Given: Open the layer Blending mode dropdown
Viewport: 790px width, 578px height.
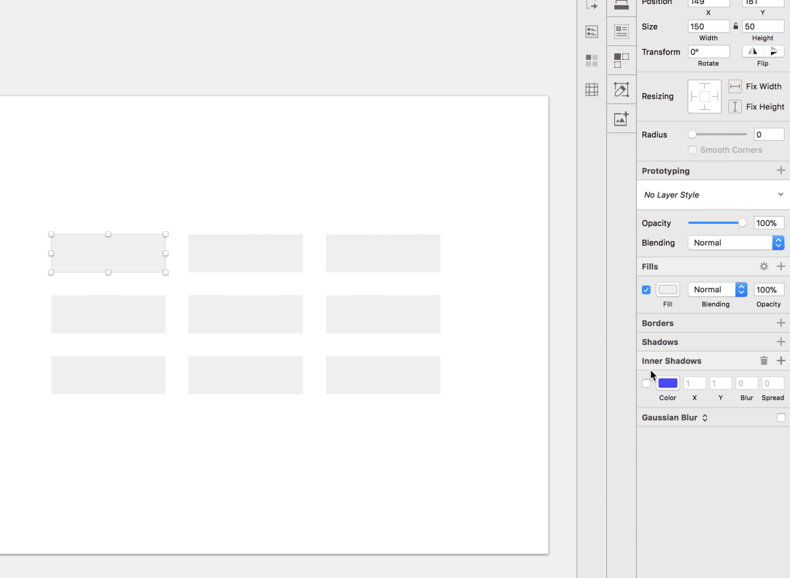Looking at the screenshot, I should pos(736,243).
